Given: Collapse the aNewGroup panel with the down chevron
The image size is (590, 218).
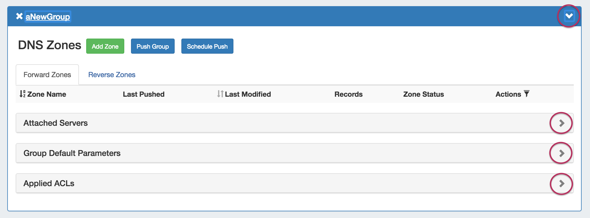Looking at the screenshot, I should pos(569,16).
